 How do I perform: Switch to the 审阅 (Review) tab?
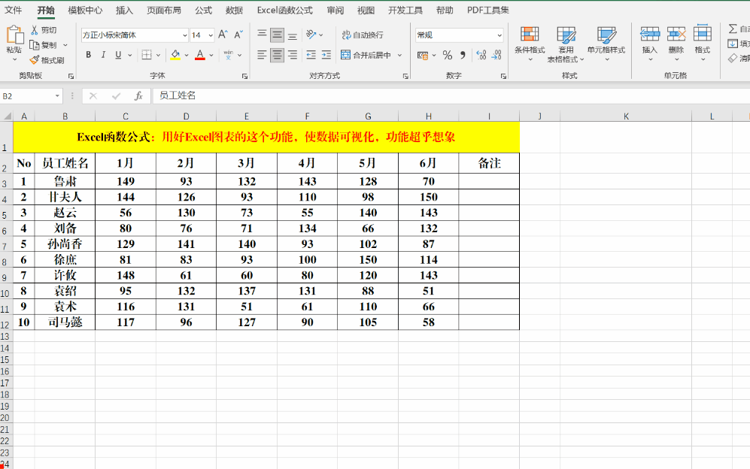[x=335, y=10]
